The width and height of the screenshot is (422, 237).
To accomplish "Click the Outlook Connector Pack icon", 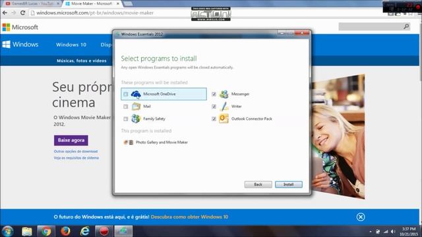I will (224, 118).
